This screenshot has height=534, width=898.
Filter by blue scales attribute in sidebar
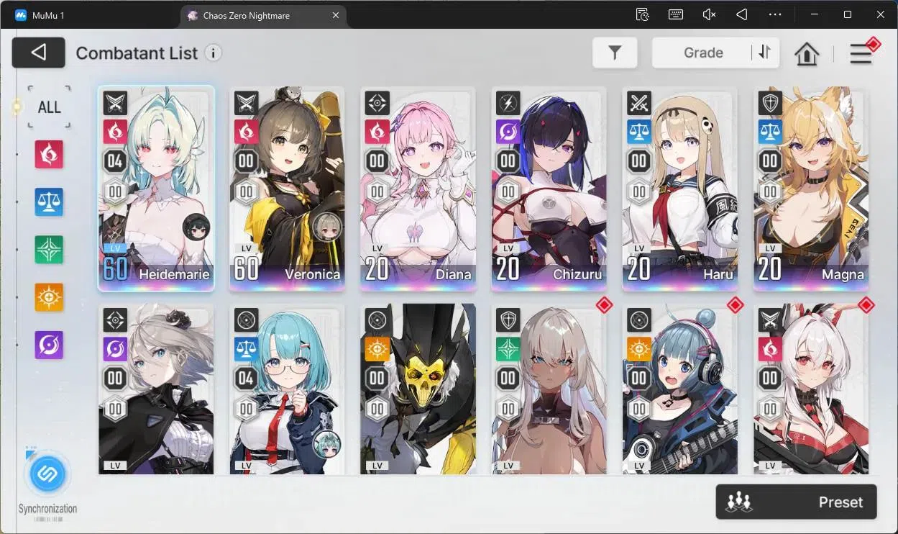pyautogui.click(x=49, y=202)
